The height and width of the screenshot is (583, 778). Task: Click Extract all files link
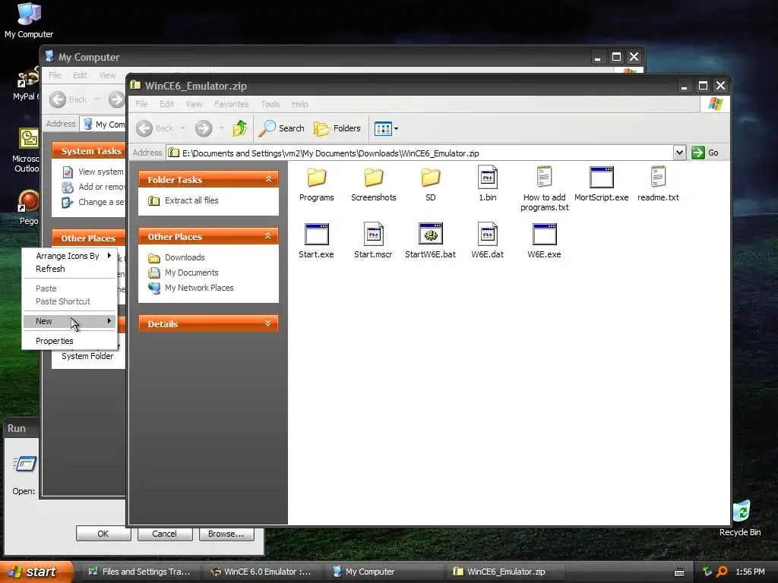(191, 200)
